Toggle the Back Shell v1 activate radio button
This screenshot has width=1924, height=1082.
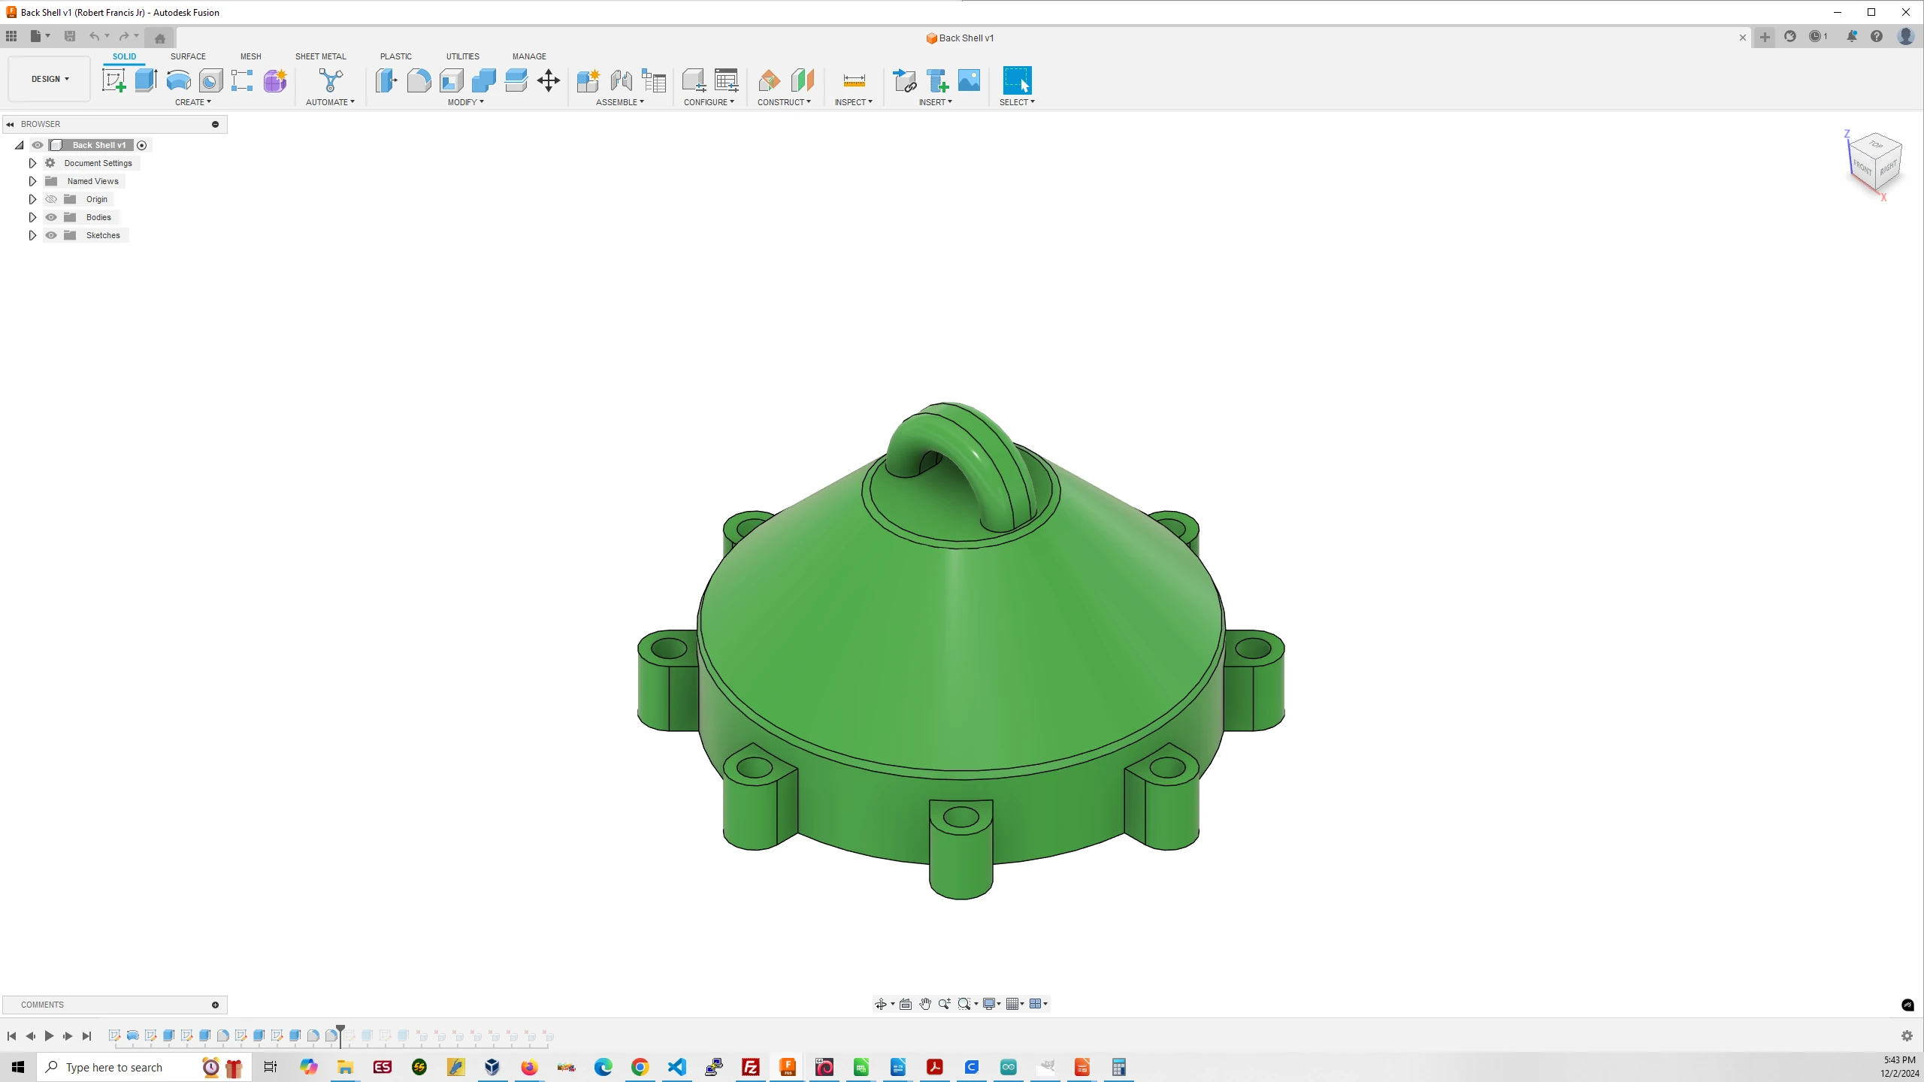click(x=142, y=145)
